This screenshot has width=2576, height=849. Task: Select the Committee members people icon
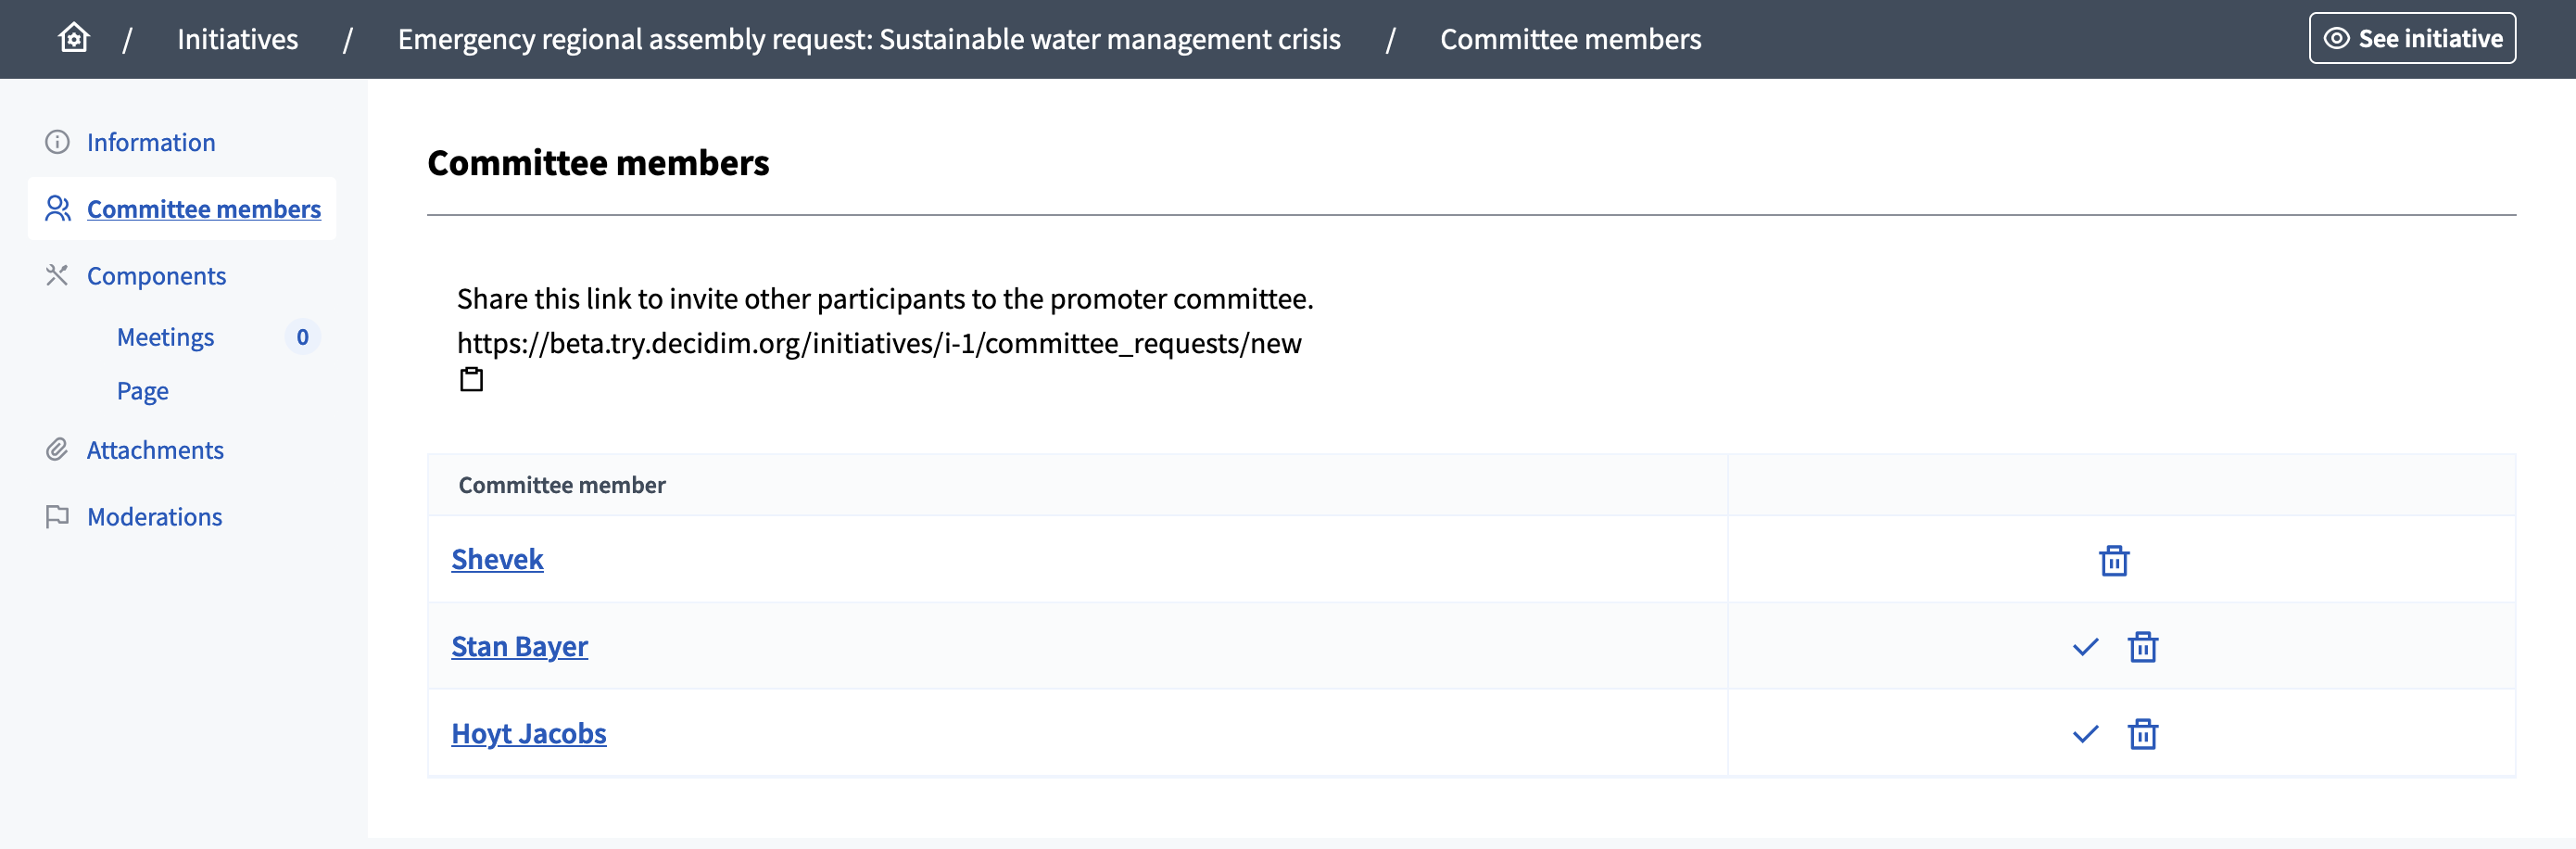[x=57, y=209]
